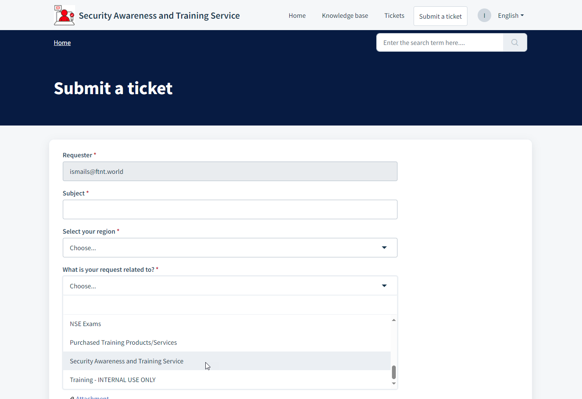Open the Knowledge base page
This screenshot has width=582, height=399.
point(345,15)
